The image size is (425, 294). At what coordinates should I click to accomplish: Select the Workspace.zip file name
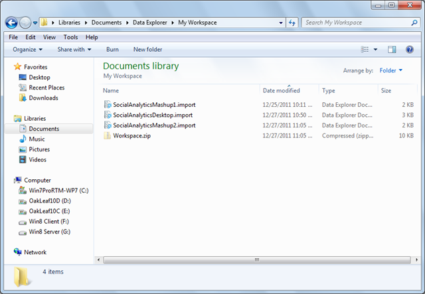coord(131,136)
